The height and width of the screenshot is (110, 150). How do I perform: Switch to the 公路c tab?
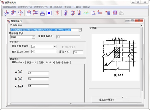[59, 62]
